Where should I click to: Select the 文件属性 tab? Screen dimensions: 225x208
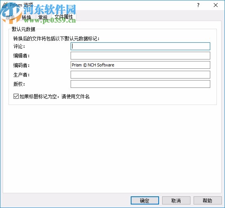click(64, 17)
